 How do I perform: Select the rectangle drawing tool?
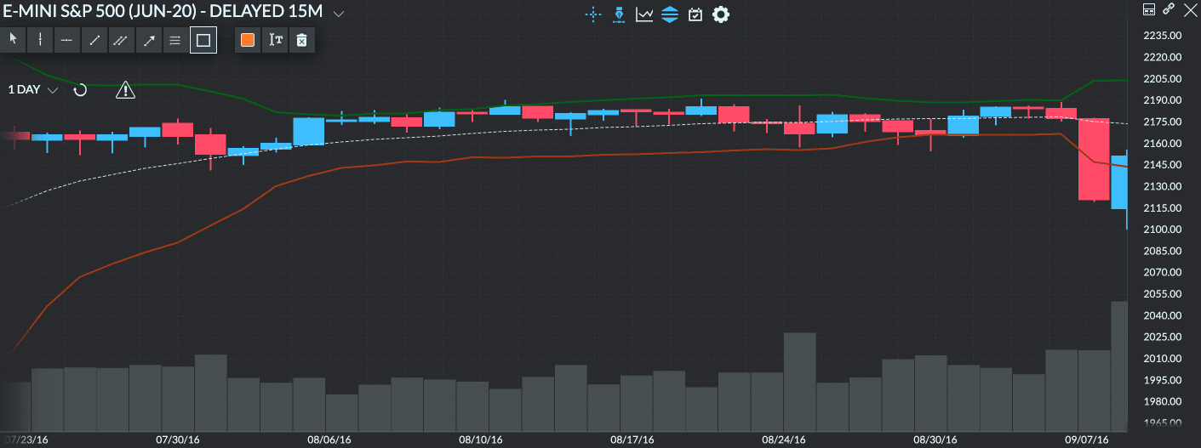point(203,40)
